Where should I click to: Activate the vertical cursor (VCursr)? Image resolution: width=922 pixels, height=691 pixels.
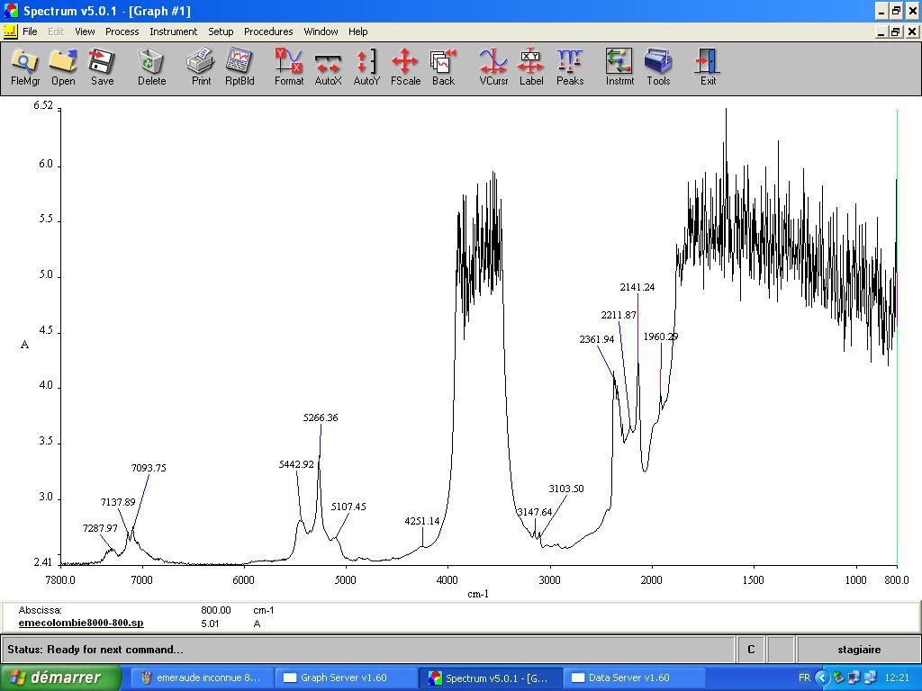tap(493, 67)
